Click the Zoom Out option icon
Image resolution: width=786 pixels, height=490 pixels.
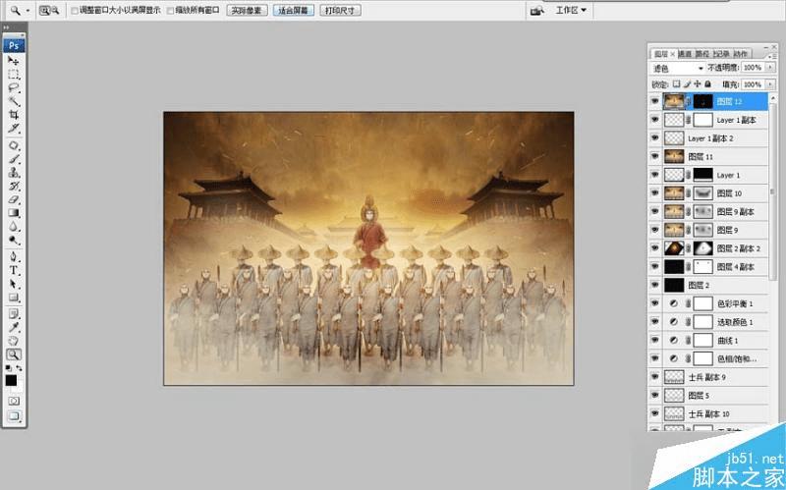coord(55,10)
